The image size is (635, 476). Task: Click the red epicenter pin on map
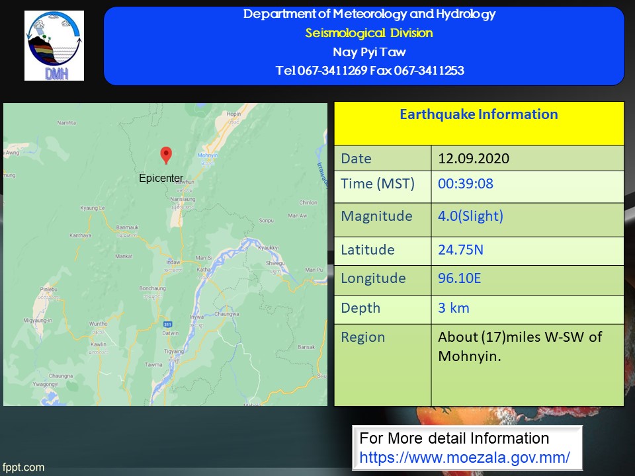(166, 155)
